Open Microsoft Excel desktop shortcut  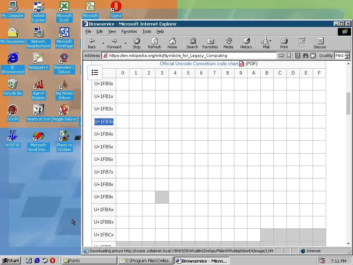pos(64,11)
